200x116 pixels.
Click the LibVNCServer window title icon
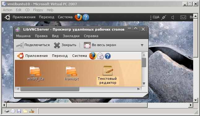click(x=18, y=30)
